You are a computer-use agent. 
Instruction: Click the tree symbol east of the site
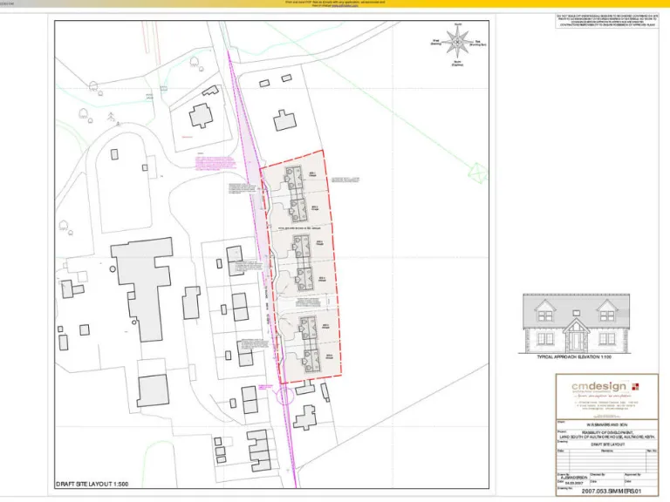(476, 170)
